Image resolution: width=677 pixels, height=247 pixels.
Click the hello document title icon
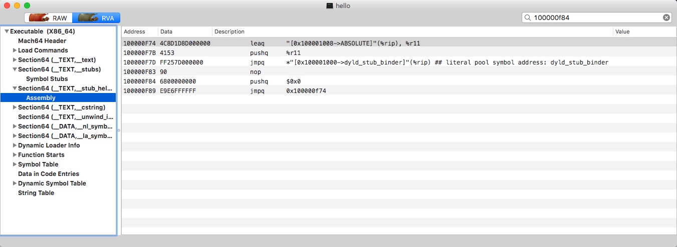[x=329, y=5]
